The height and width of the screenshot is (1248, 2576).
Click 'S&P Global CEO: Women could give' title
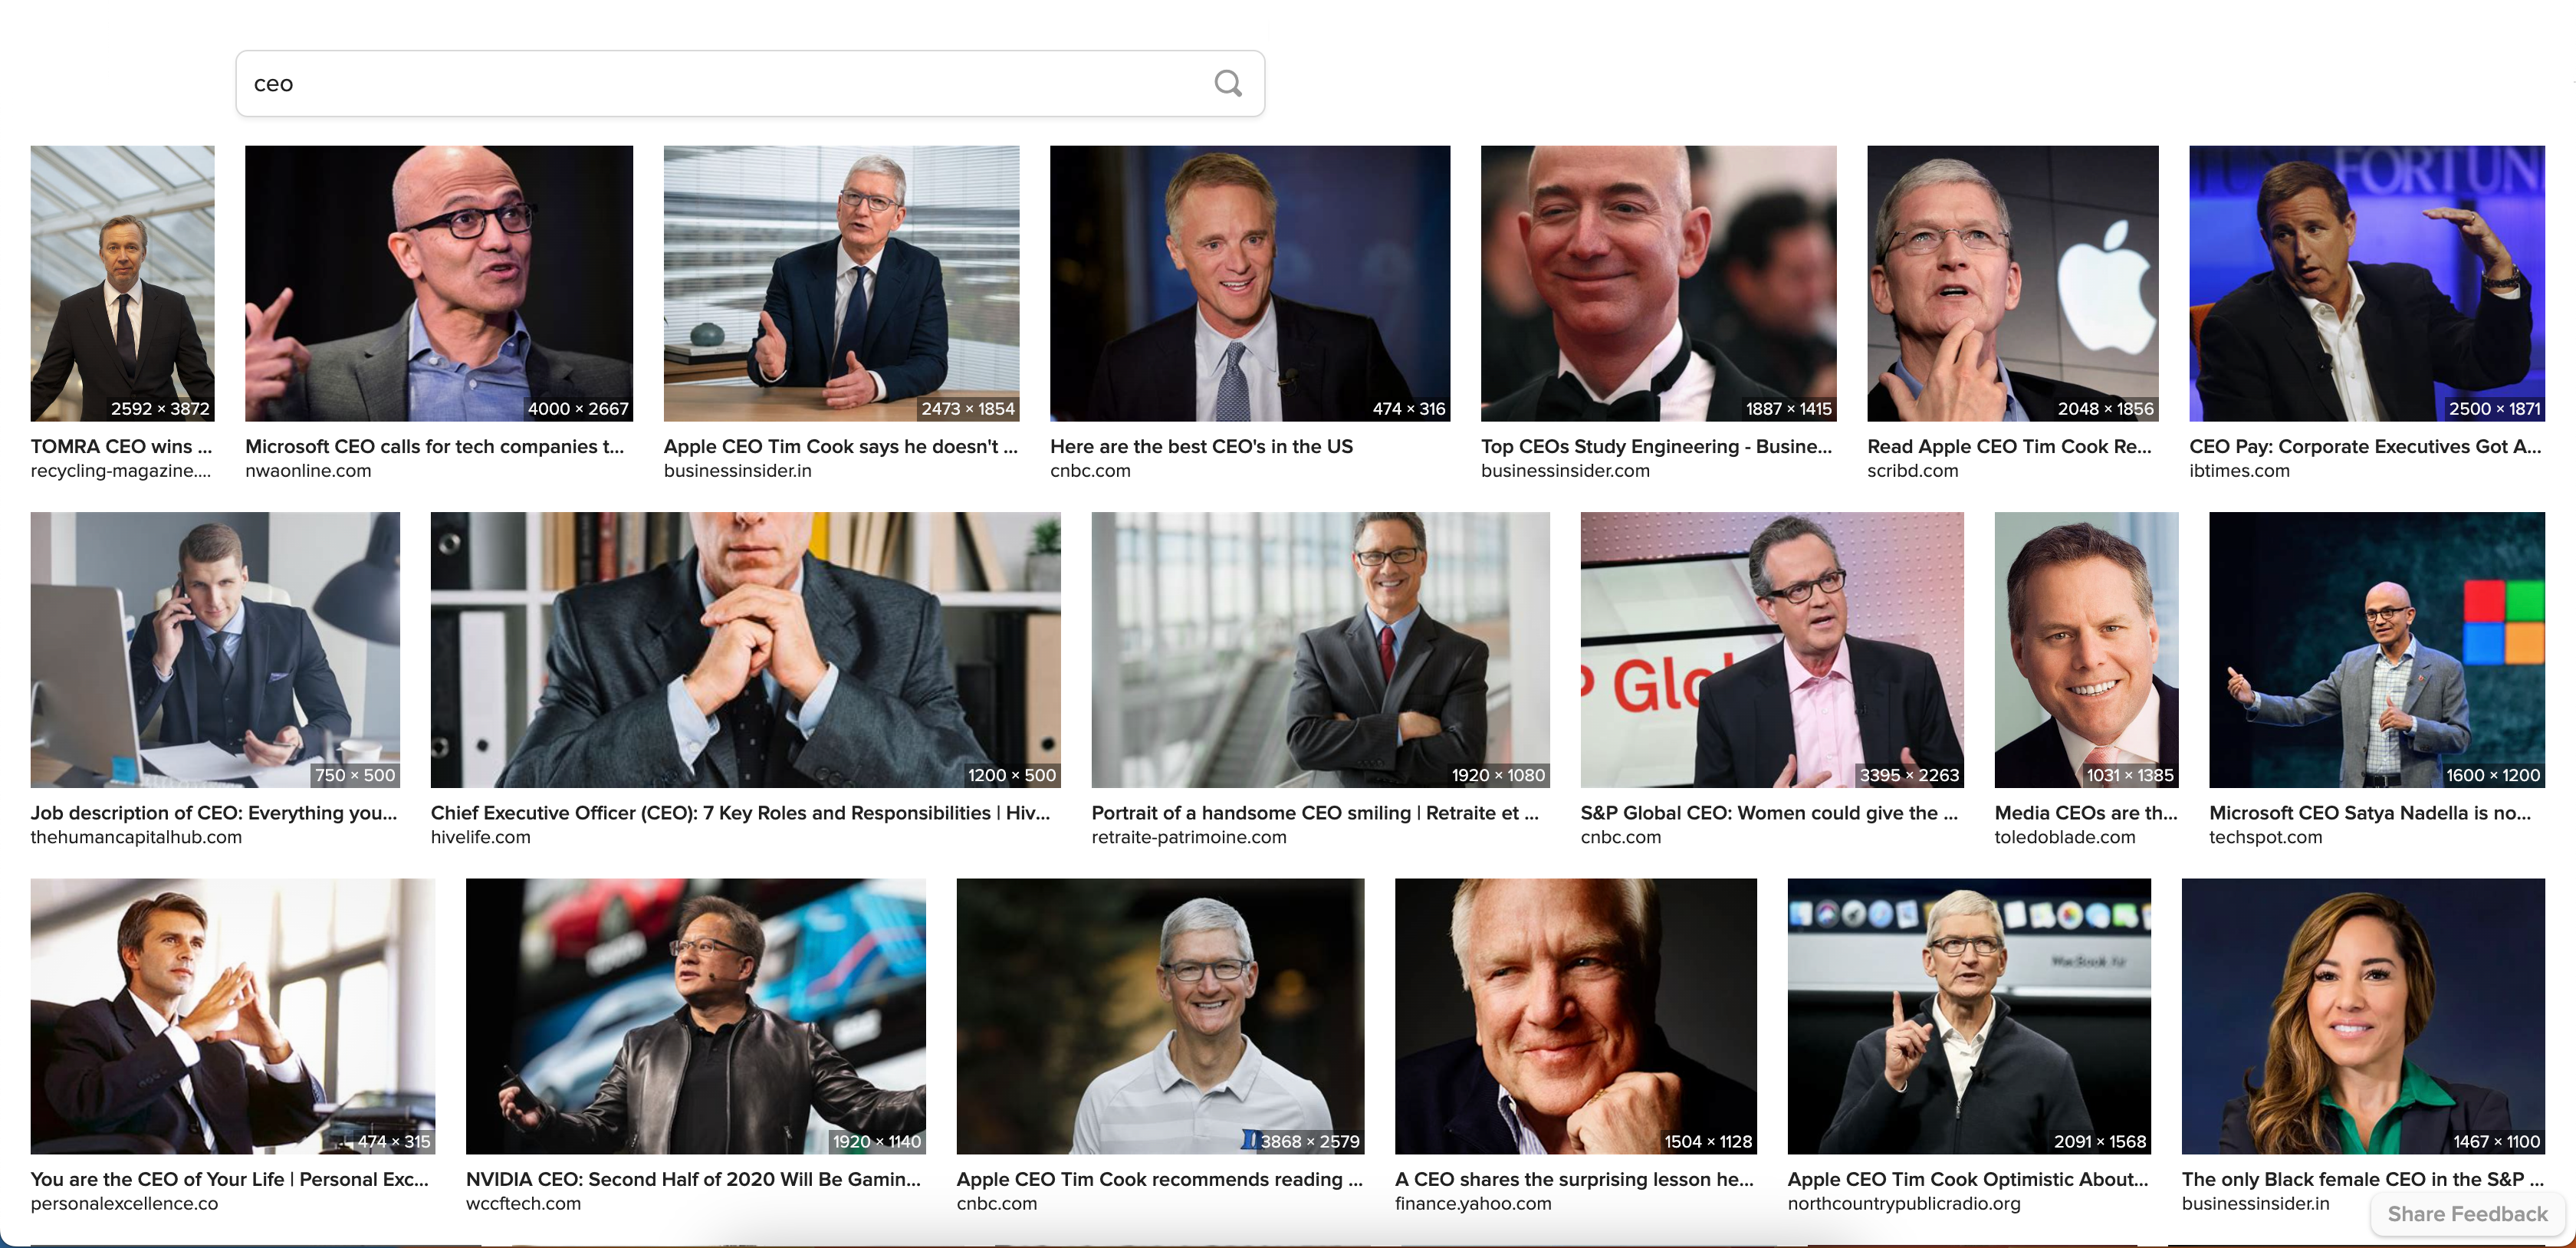click(x=1769, y=813)
